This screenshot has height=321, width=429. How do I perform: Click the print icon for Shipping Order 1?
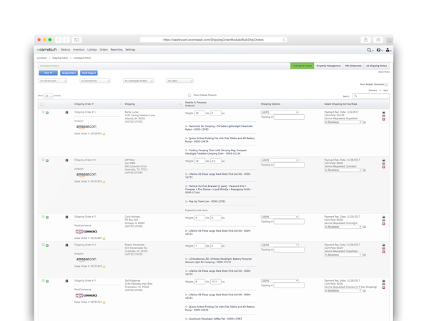(383, 112)
